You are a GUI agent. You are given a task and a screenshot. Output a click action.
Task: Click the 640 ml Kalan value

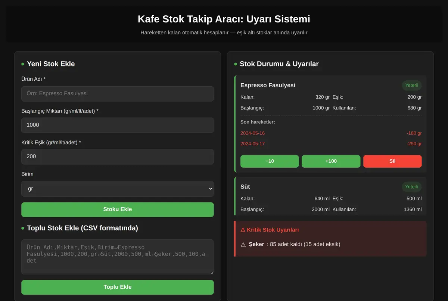click(322, 199)
